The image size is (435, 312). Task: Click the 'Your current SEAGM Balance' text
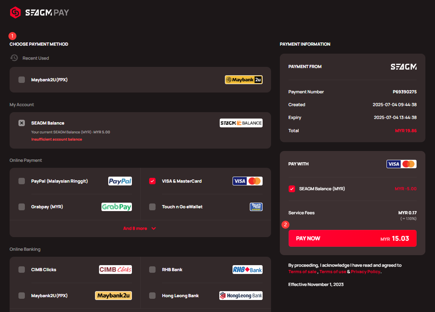pyautogui.click(x=71, y=132)
